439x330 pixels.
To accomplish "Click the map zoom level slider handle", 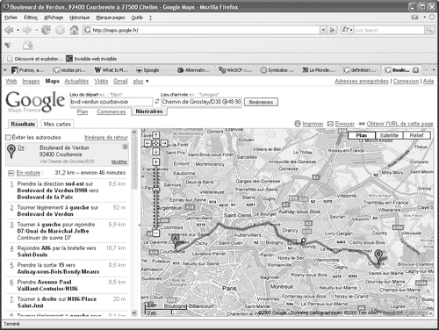I will coord(156,190).
